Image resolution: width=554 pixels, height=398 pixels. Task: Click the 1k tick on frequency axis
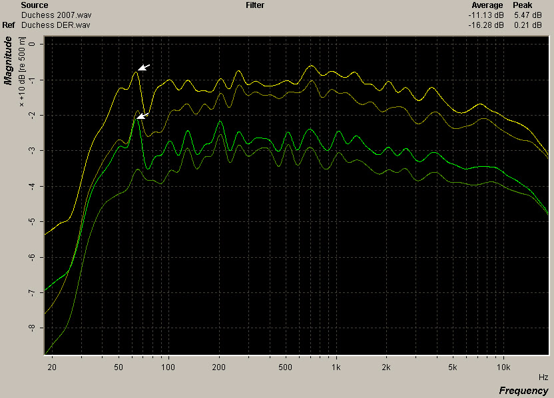pyautogui.click(x=336, y=367)
